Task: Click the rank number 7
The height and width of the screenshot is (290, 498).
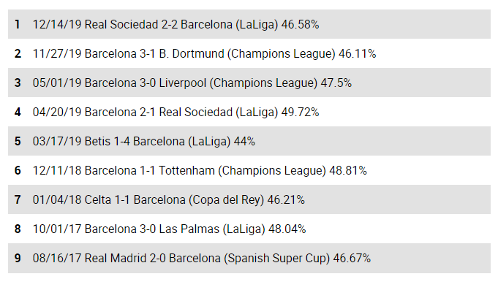Action: click(x=18, y=199)
